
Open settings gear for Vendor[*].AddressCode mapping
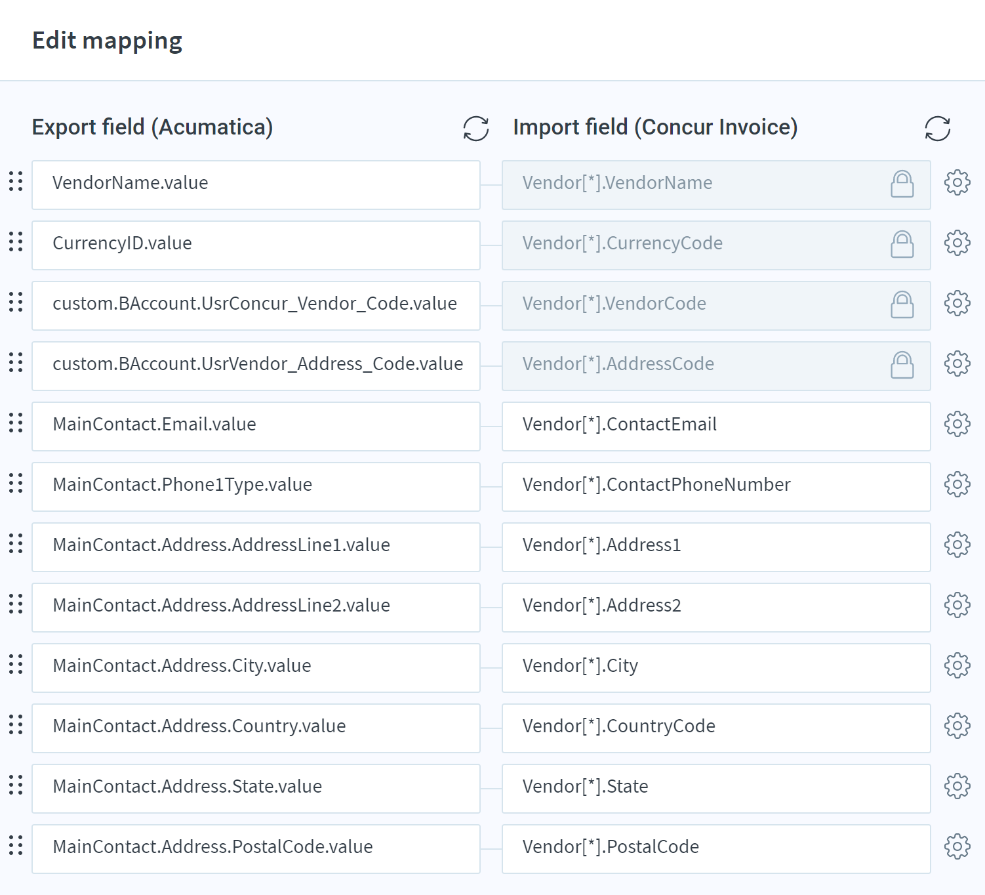pyautogui.click(x=957, y=364)
